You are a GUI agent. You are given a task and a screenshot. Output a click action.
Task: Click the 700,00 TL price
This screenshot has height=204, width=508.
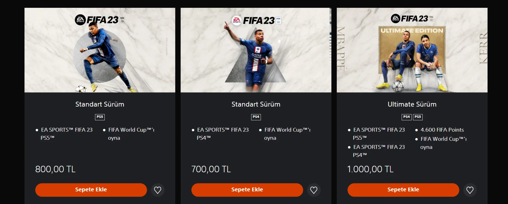211,169
